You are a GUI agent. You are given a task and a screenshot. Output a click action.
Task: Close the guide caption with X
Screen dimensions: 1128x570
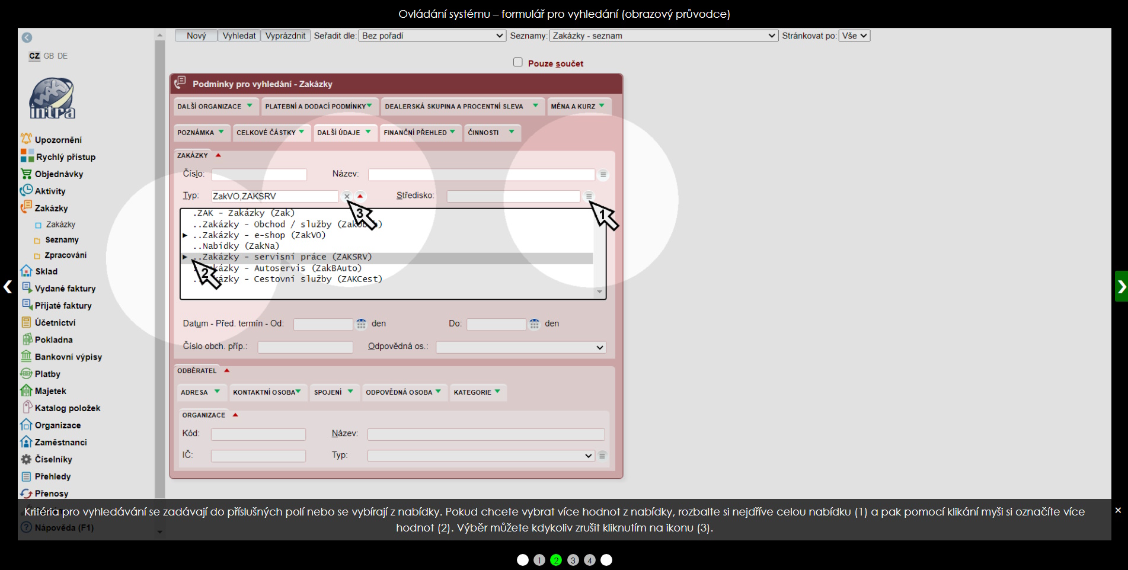pos(1118,510)
